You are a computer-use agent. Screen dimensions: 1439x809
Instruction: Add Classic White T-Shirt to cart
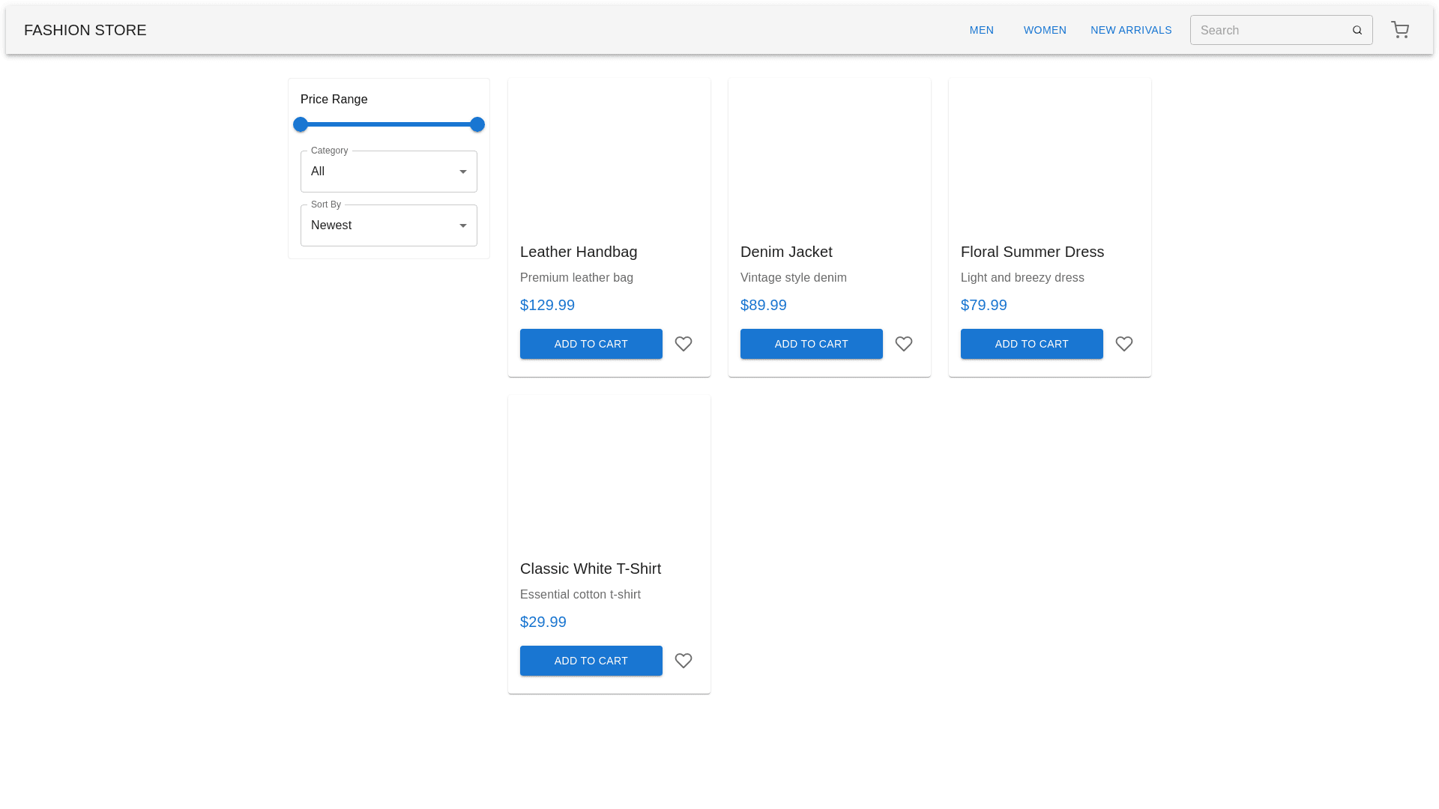(x=591, y=661)
